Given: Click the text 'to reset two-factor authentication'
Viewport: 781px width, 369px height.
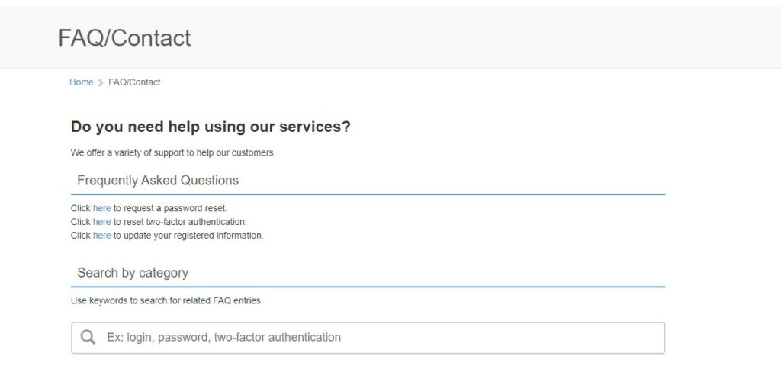Looking at the screenshot, I should tap(180, 222).
